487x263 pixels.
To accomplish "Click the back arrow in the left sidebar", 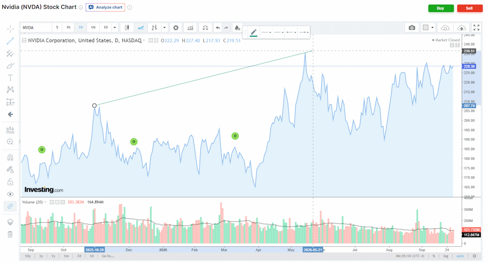I will (10, 114).
